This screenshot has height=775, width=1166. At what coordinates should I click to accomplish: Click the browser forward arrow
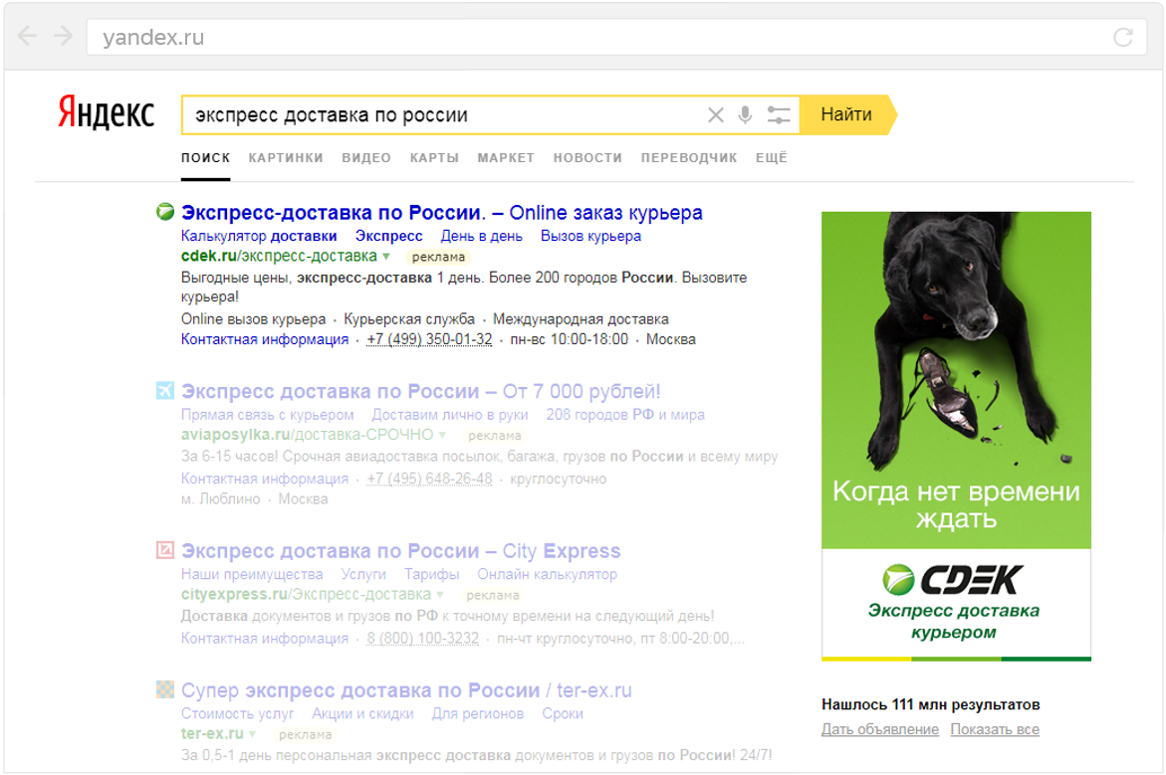[64, 36]
